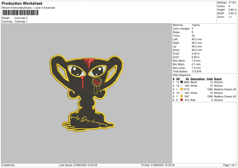This screenshot has width=238, height=168.
Task: Click the Production Worksheet title
Action: pos(22,3)
